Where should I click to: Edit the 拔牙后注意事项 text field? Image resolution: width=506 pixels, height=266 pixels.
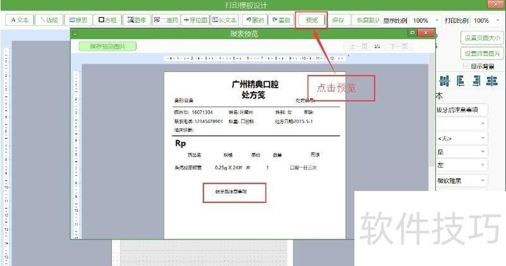[462, 110]
